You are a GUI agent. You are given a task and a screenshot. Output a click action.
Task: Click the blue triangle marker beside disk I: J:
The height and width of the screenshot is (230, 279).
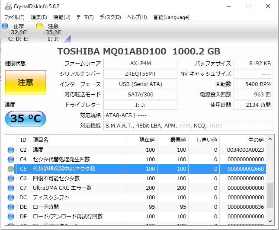[68, 39]
